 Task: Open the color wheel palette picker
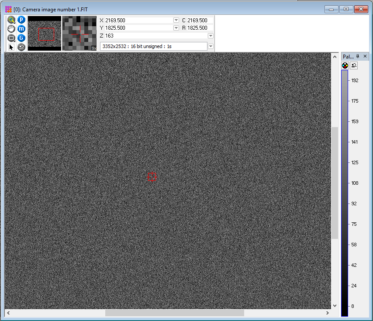[345, 65]
